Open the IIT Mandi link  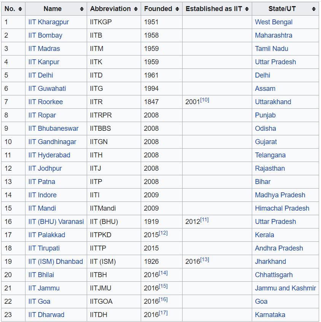[42, 208]
